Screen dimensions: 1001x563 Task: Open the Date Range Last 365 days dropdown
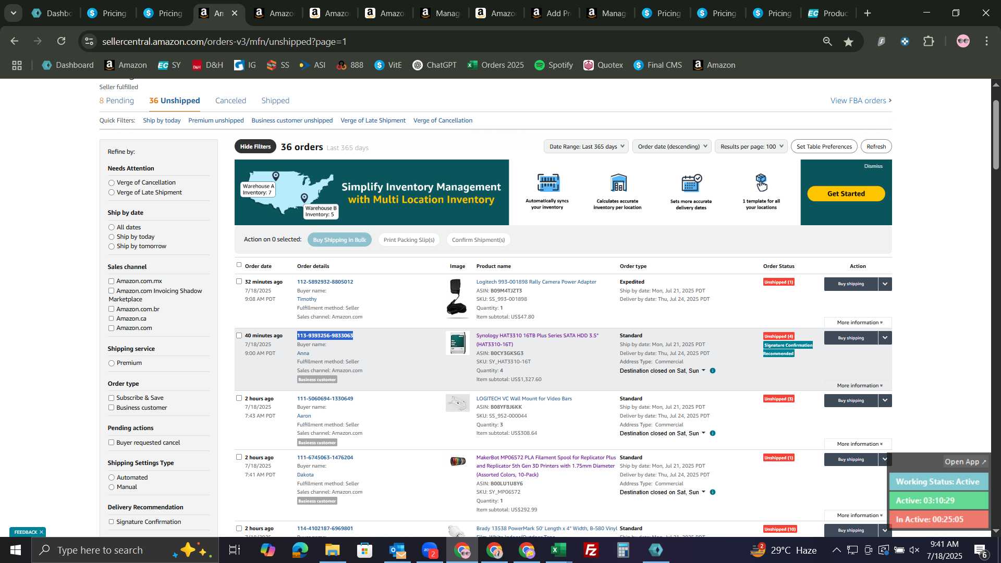586,146
